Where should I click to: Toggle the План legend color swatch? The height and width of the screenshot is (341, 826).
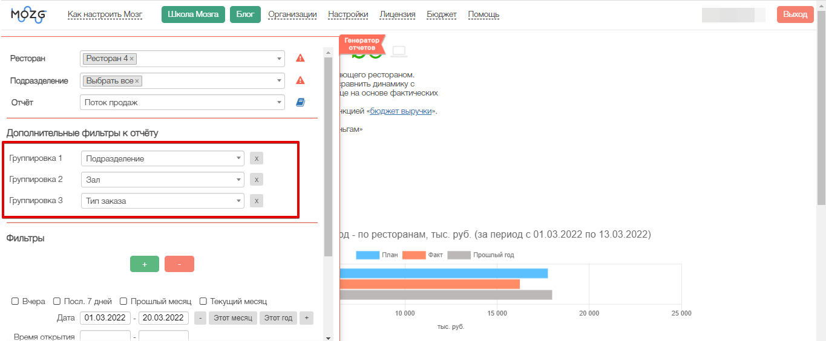367,255
